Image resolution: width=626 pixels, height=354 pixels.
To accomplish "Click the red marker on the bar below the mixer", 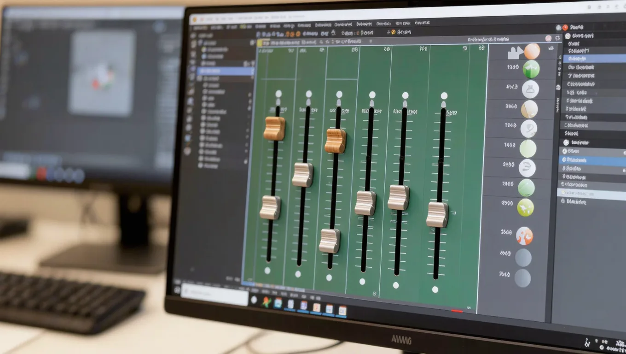I will pos(457,311).
